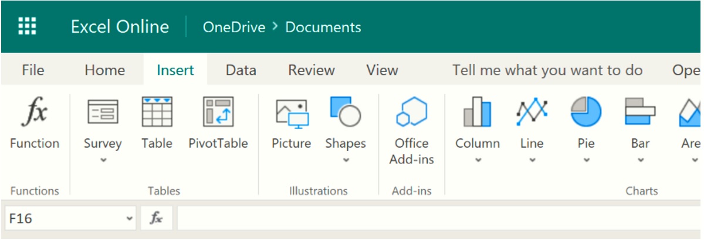Screen dimensions: 704x240
Task: Click the fx button beside formula bar
Action: [x=156, y=219]
